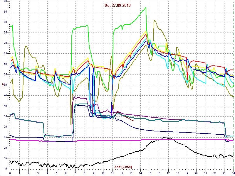Click the °C unit label on vertical axis
235x176 pixels.
tap(3, 85)
